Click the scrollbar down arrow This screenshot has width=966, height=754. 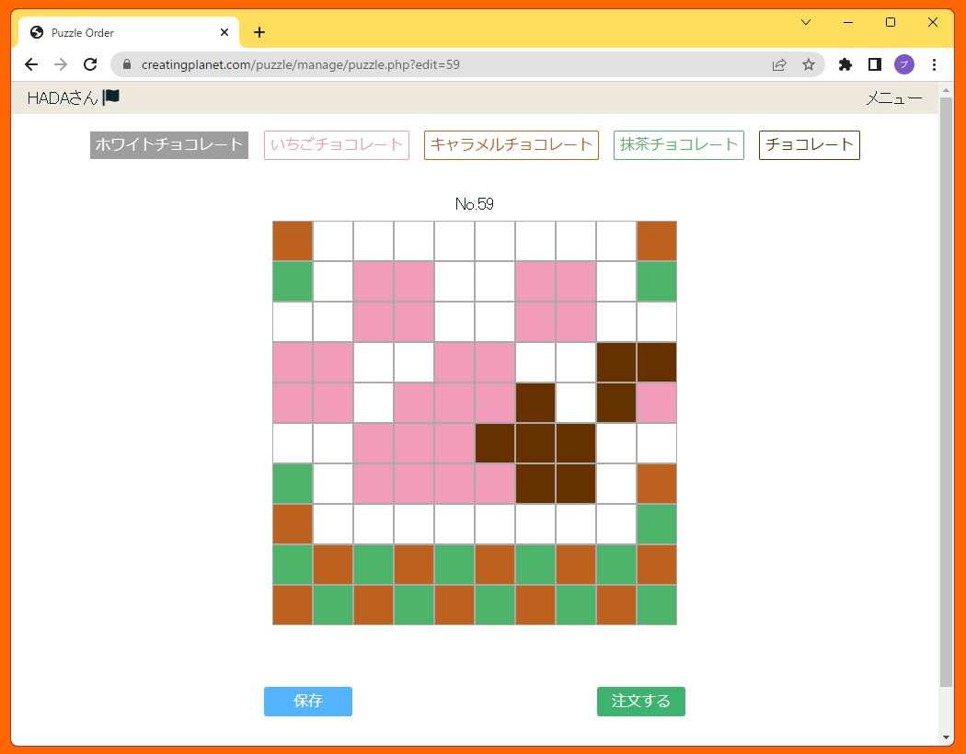pos(947,737)
